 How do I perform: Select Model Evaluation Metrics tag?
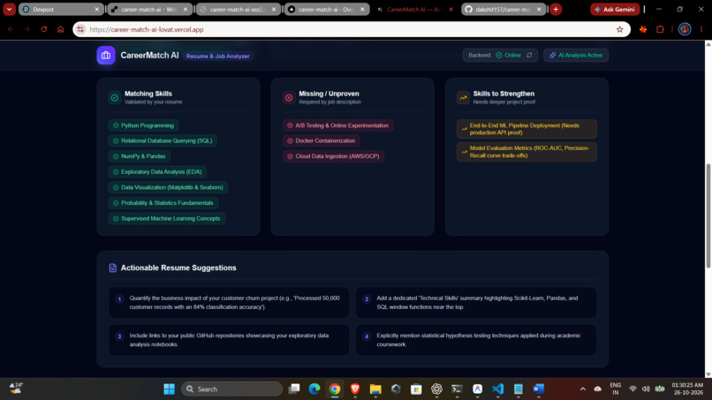tap(526, 152)
